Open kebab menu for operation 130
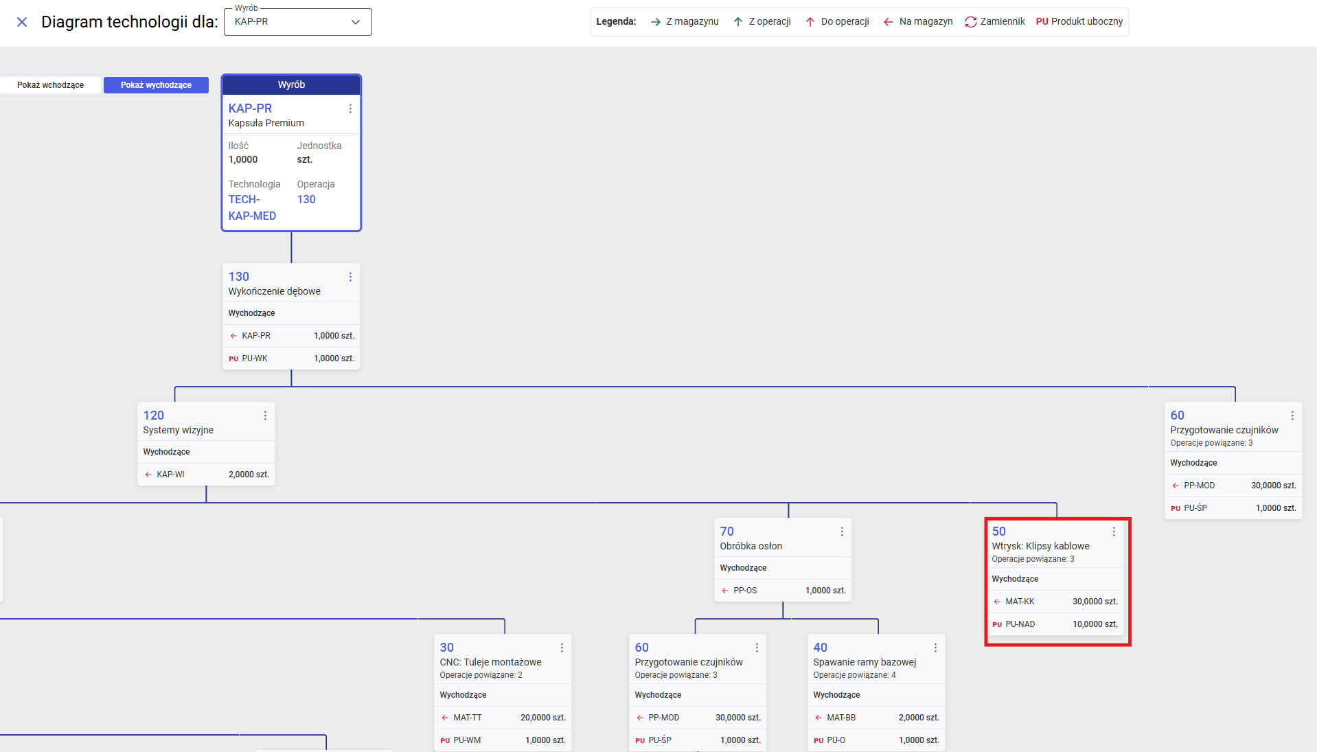Screen dimensions: 1317x752 [350, 277]
